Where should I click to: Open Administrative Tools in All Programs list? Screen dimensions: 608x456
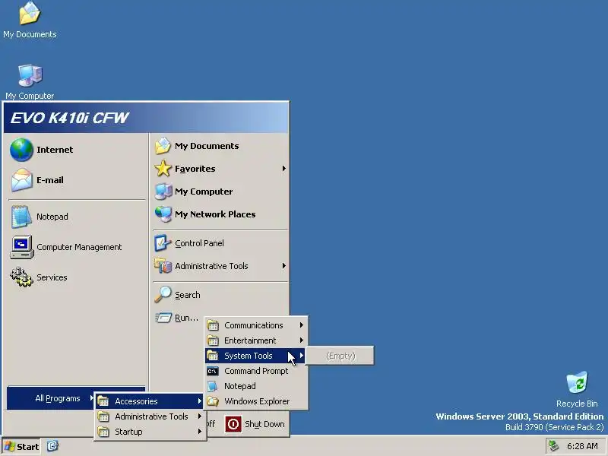(x=150, y=416)
